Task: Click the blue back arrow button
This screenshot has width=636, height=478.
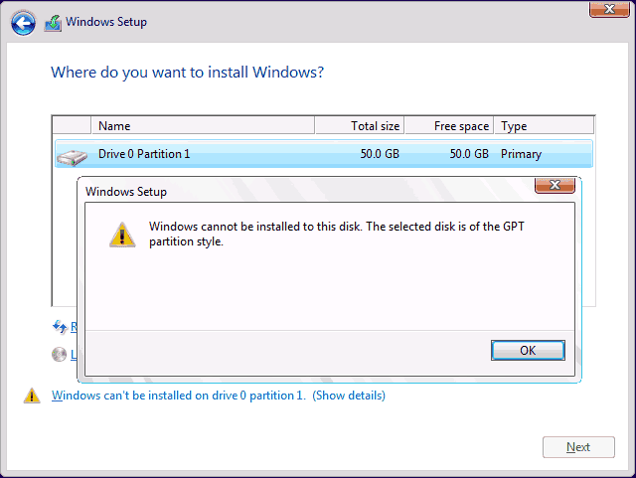Action: [25, 22]
